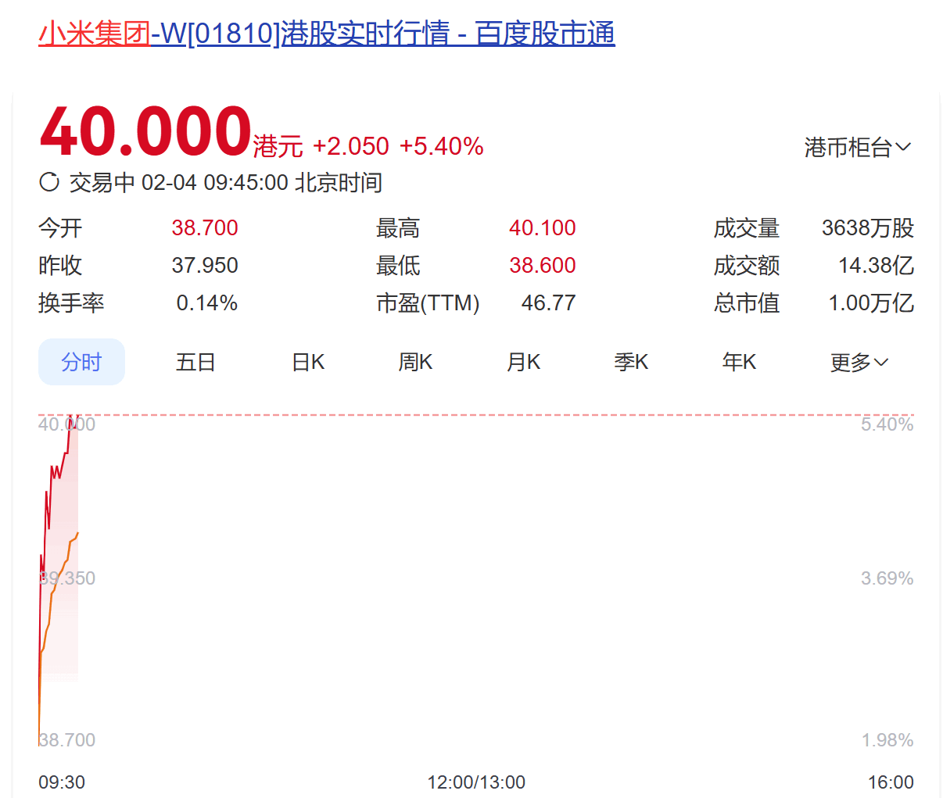The height and width of the screenshot is (798, 943).
Task: Click the 总市值 value 1.00万亿
Action: (870, 302)
